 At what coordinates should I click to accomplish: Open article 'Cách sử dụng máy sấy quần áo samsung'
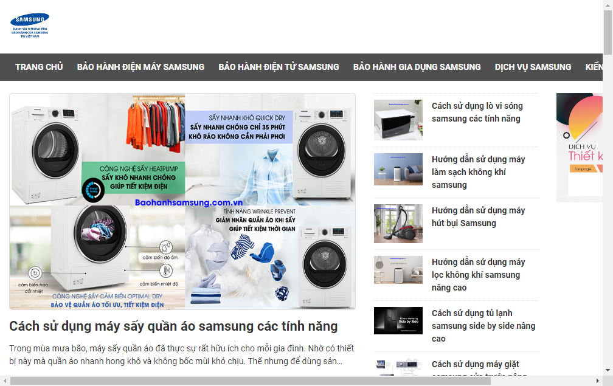(x=173, y=326)
